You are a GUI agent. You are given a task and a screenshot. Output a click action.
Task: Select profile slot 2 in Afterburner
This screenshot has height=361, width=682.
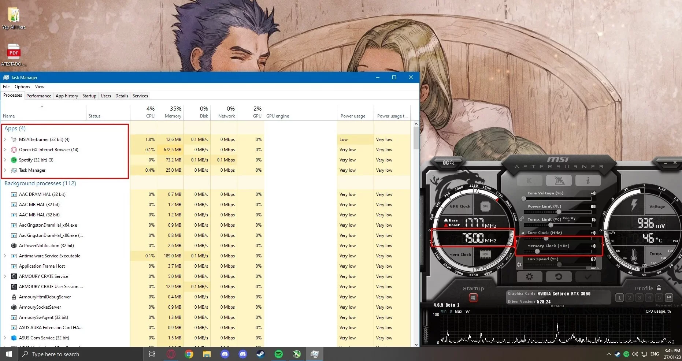click(629, 298)
